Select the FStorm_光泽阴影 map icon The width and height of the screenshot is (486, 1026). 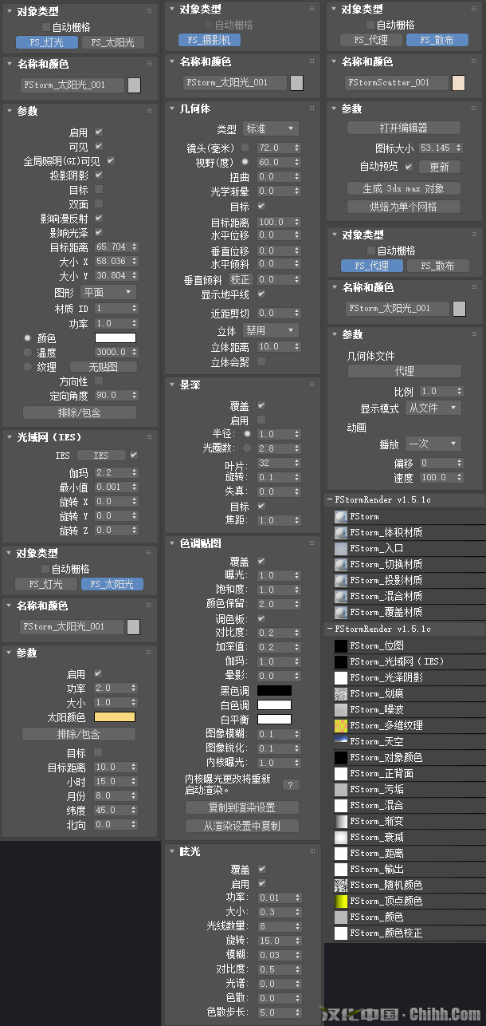340,678
